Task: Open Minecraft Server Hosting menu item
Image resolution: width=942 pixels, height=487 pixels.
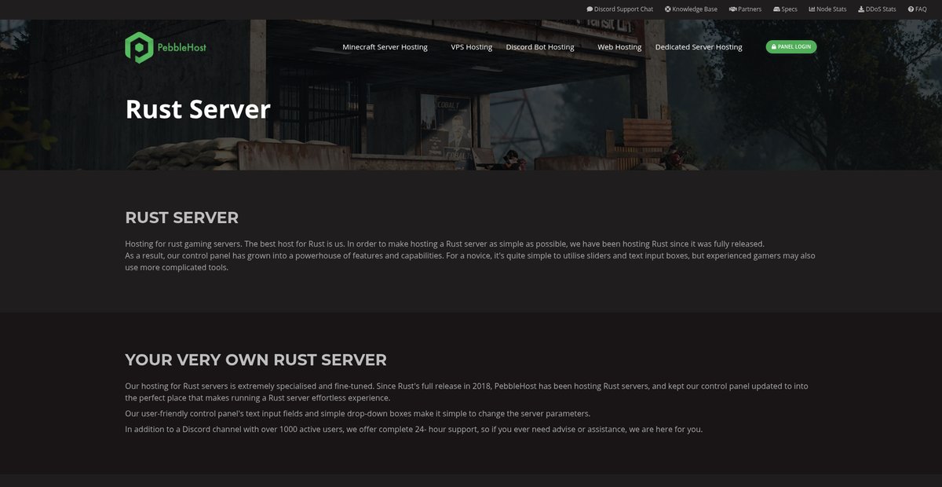Action: coord(385,47)
